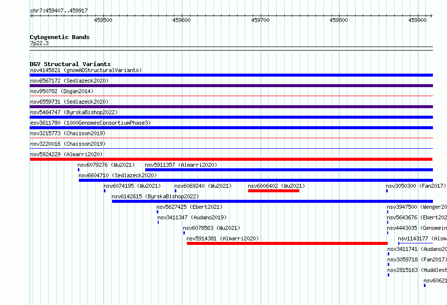Viewport: 447px width, 305px height.
Task: Click the 459700 ruler position
Action: click(x=260, y=20)
